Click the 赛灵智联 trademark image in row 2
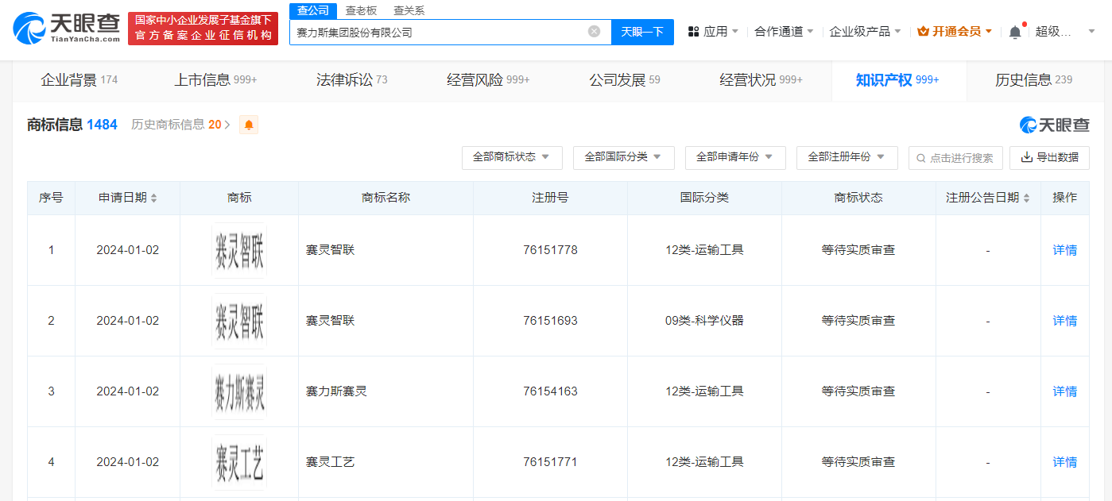This screenshot has height=501, width=1112. [239, 321]
